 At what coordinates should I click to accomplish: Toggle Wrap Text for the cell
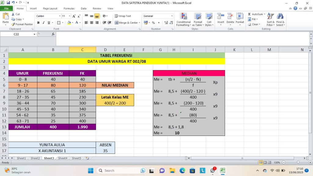pyautogui.click(x=123, y=16)
